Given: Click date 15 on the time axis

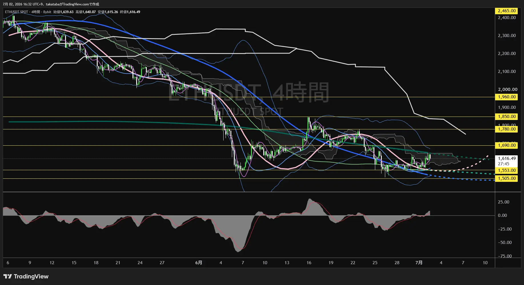Looking at the screenshot, I should 74,263.
